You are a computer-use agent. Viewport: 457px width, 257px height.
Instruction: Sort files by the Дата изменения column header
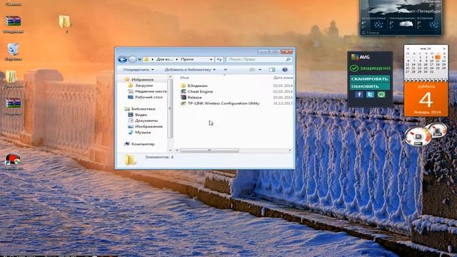pos(283,78)
